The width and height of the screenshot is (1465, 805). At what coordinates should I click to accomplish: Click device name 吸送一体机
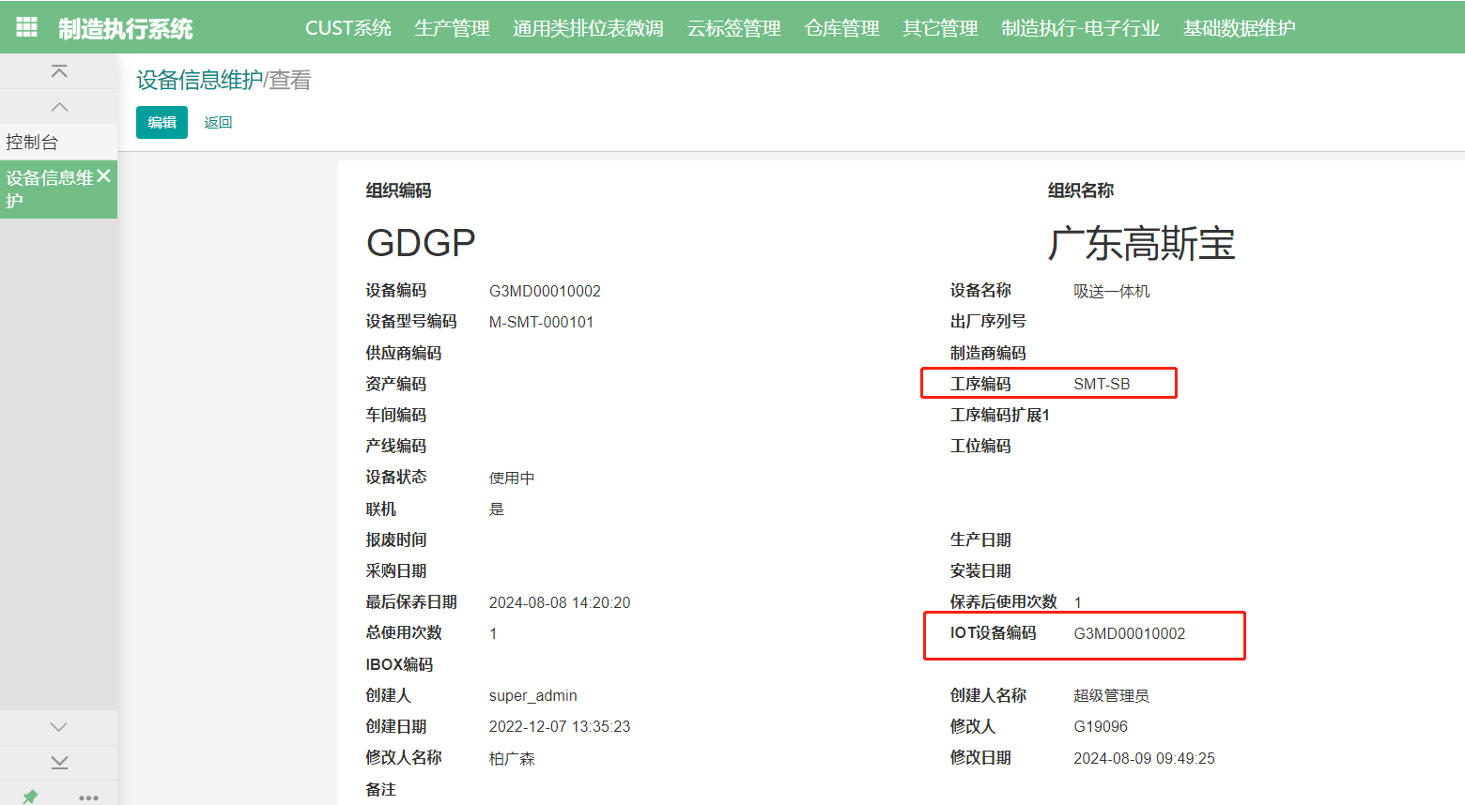(1112, 291)
